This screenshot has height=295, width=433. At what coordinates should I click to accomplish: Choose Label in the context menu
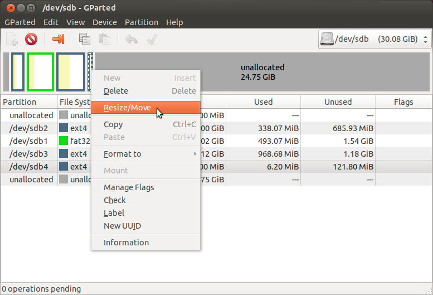[145, 213]
